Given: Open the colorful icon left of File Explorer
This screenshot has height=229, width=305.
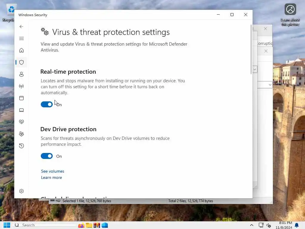Looking at the screenshot, I should pos(81,225).
